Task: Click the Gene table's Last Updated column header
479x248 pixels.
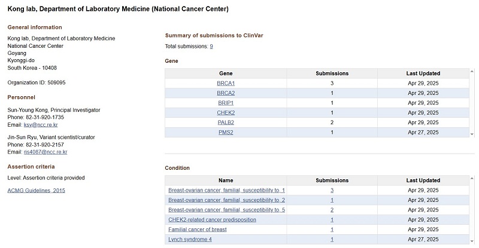Action: pos(423,74)
